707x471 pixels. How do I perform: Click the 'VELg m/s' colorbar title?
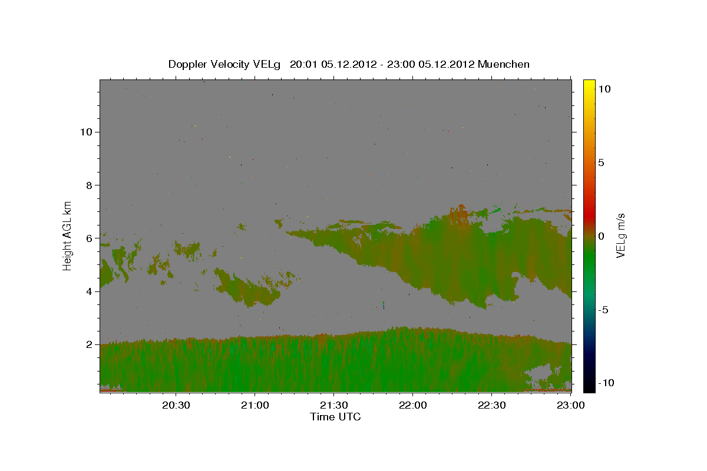coord(620,235)
